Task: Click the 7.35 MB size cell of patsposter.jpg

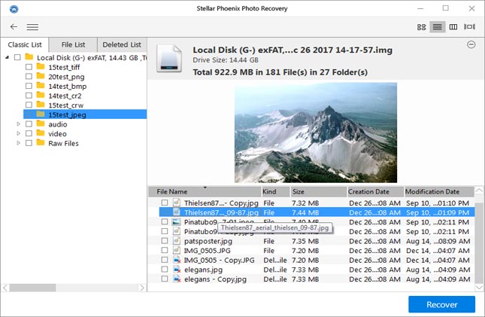Action: [x=305, y=241]
